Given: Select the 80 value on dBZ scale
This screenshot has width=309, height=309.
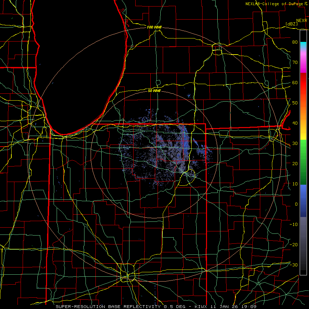Looking at the screenshot, I should pyautogui.click(x=295, y=42).
